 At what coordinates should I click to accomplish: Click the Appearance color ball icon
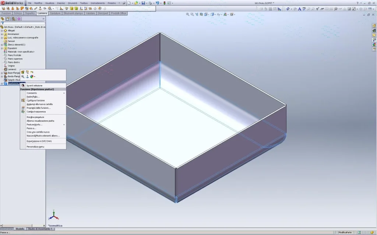point(32,76)
